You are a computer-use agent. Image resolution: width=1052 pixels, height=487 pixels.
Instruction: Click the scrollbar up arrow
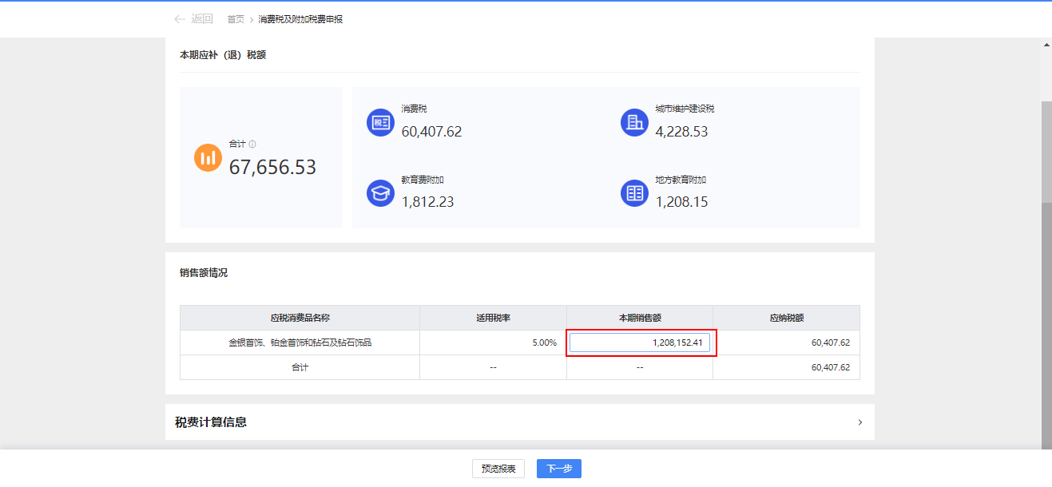(1046, 46)
